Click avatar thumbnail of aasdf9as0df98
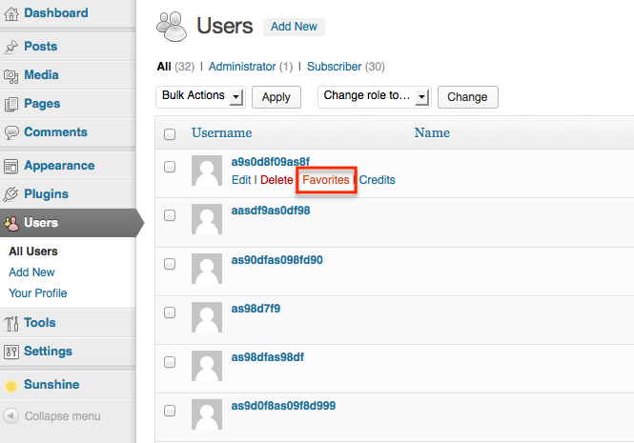 (207, 219)
